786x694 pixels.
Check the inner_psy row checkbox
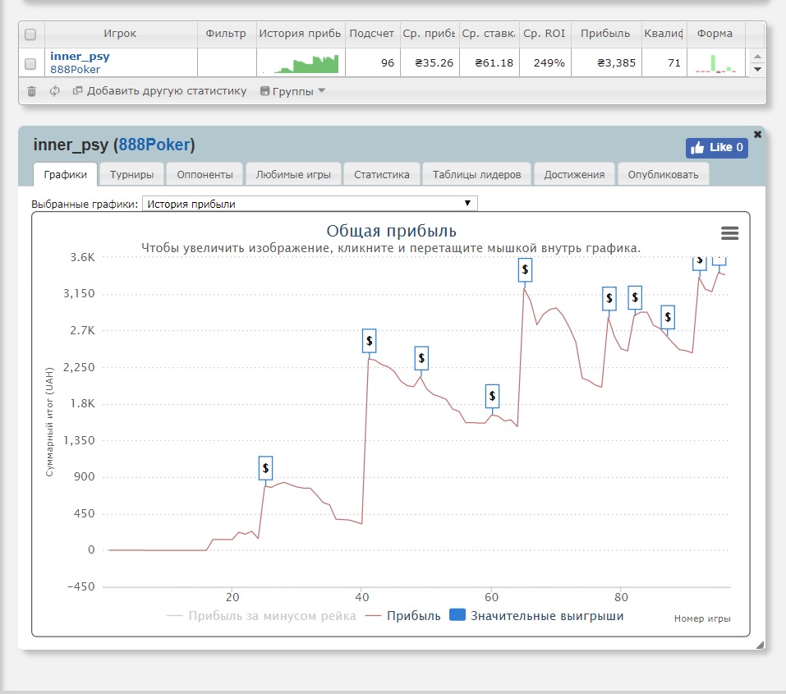(x=30, y=64)
